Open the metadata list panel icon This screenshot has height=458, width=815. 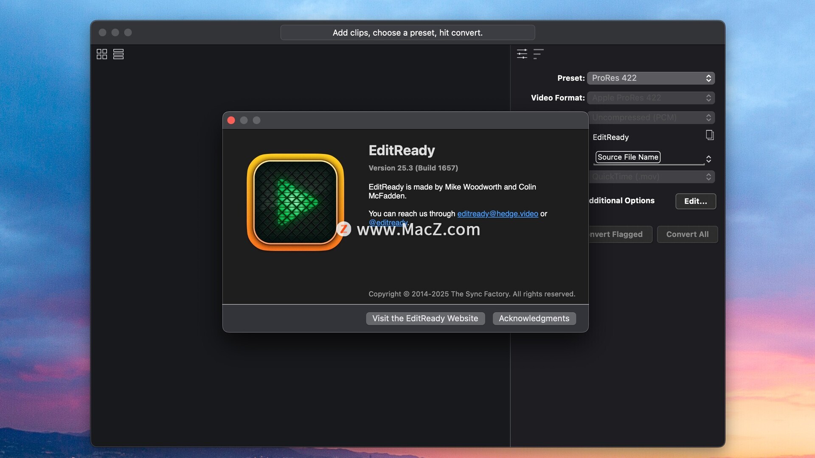point(538,54)
